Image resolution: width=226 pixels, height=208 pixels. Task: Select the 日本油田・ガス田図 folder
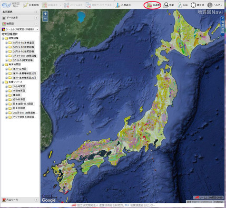[x=23, y=104]
